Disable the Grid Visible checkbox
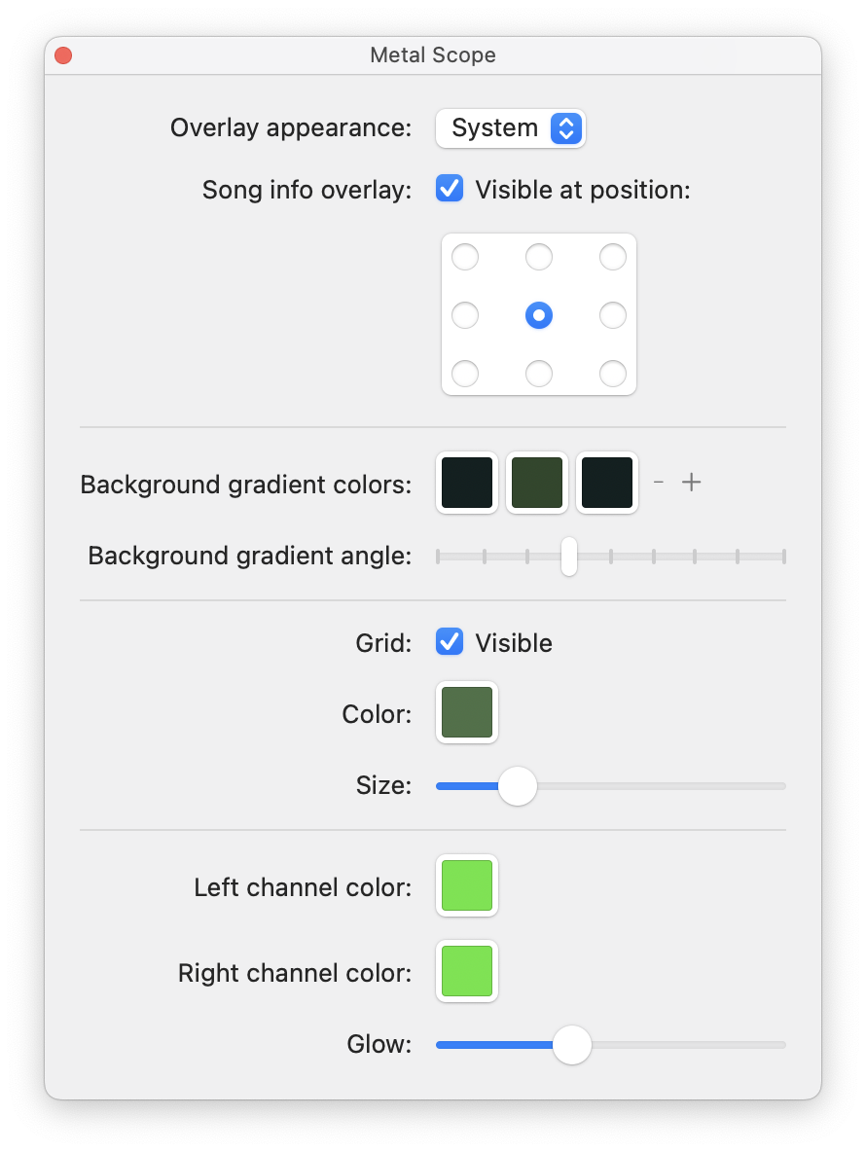The image size is (866, 1152). click(449, 642)
